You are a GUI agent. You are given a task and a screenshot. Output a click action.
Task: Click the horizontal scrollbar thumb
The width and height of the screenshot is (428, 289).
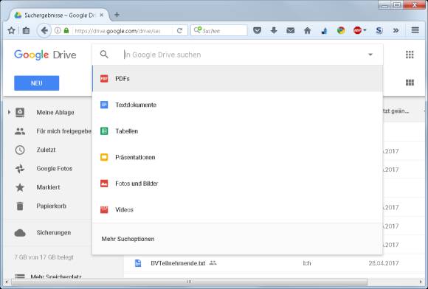click(x=189, y=282)
